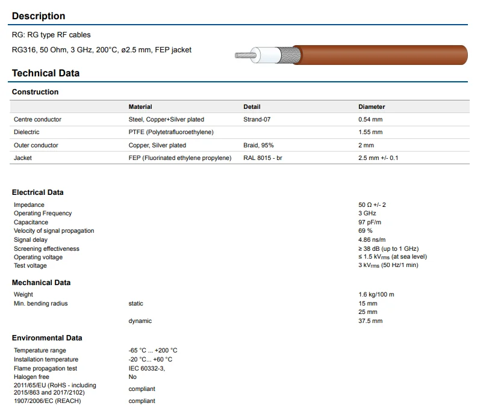Select the Electrical Data heading
Viewport: 498px width, 412px height.
[38, 192]
